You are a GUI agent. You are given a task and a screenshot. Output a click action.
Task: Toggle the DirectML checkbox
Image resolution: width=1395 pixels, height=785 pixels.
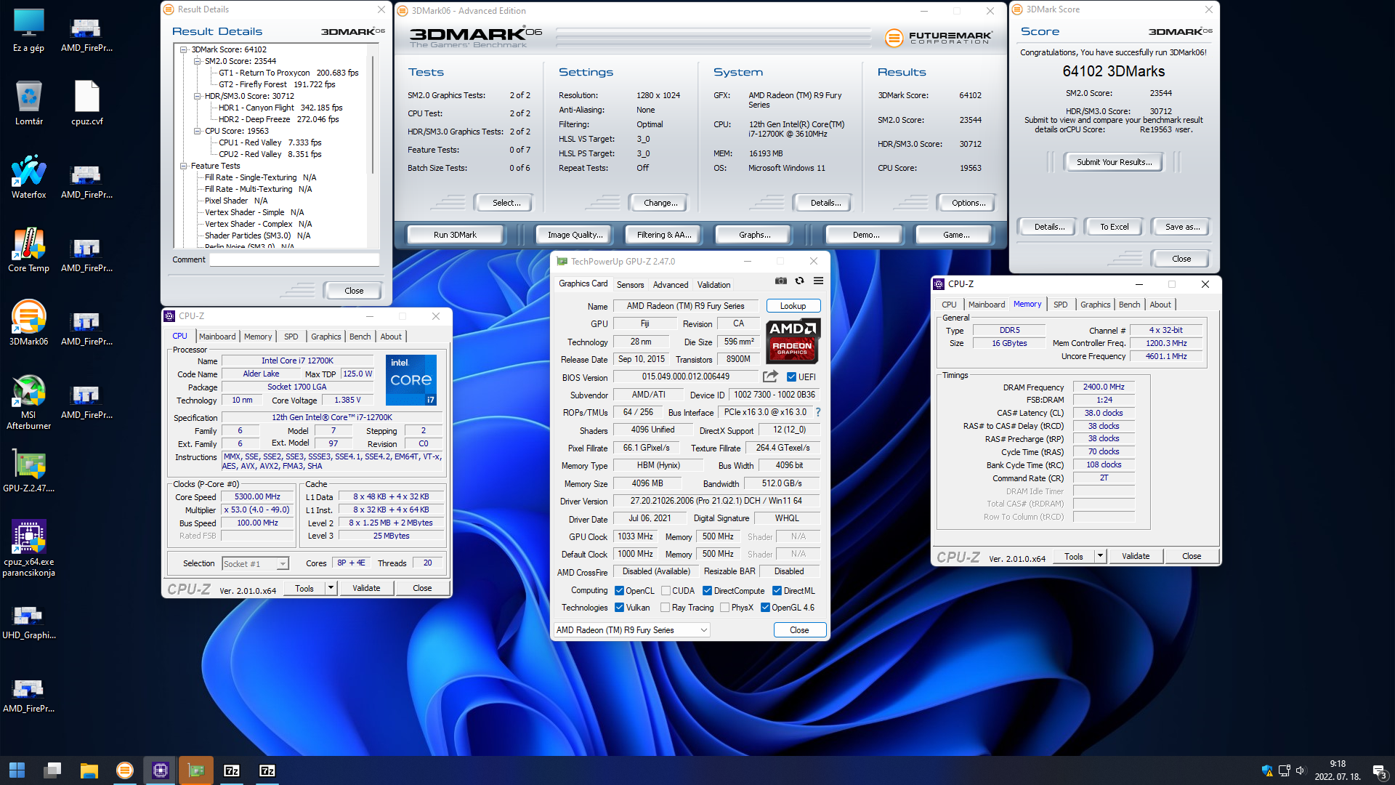[x=777, y=591]
